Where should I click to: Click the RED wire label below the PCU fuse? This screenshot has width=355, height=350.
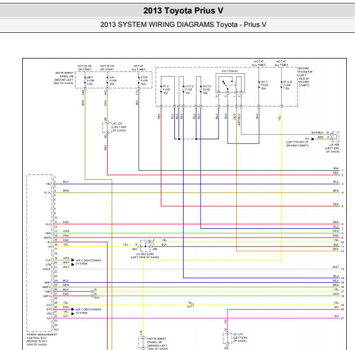(159, 116)
